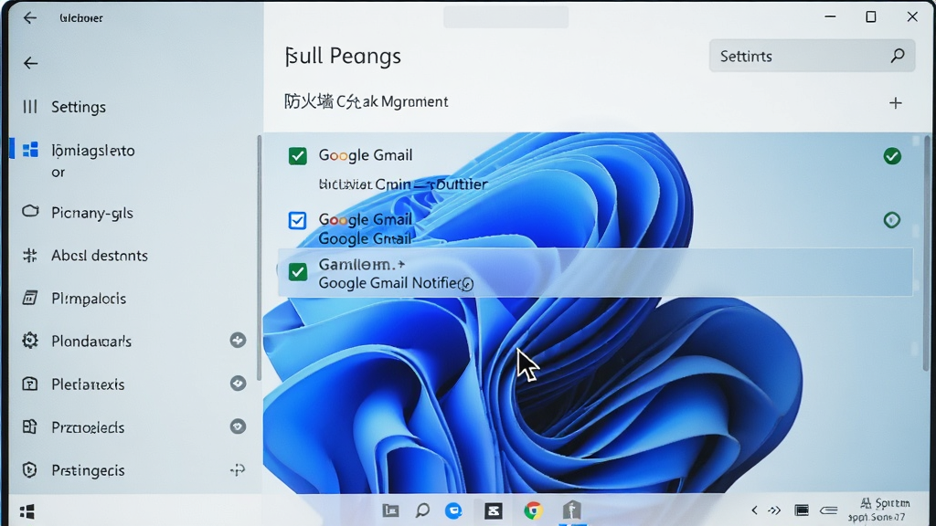The image size is (936, 526).
Task: Open the Prstingecis shield icon
Action: pyautogui.click(x=30, y=470)
